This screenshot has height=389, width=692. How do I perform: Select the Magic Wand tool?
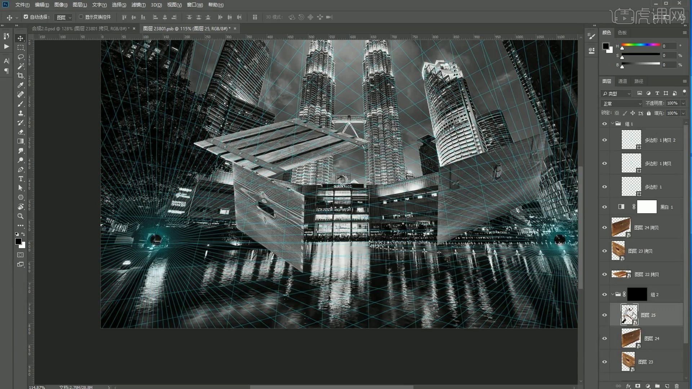tap(21, 66)
